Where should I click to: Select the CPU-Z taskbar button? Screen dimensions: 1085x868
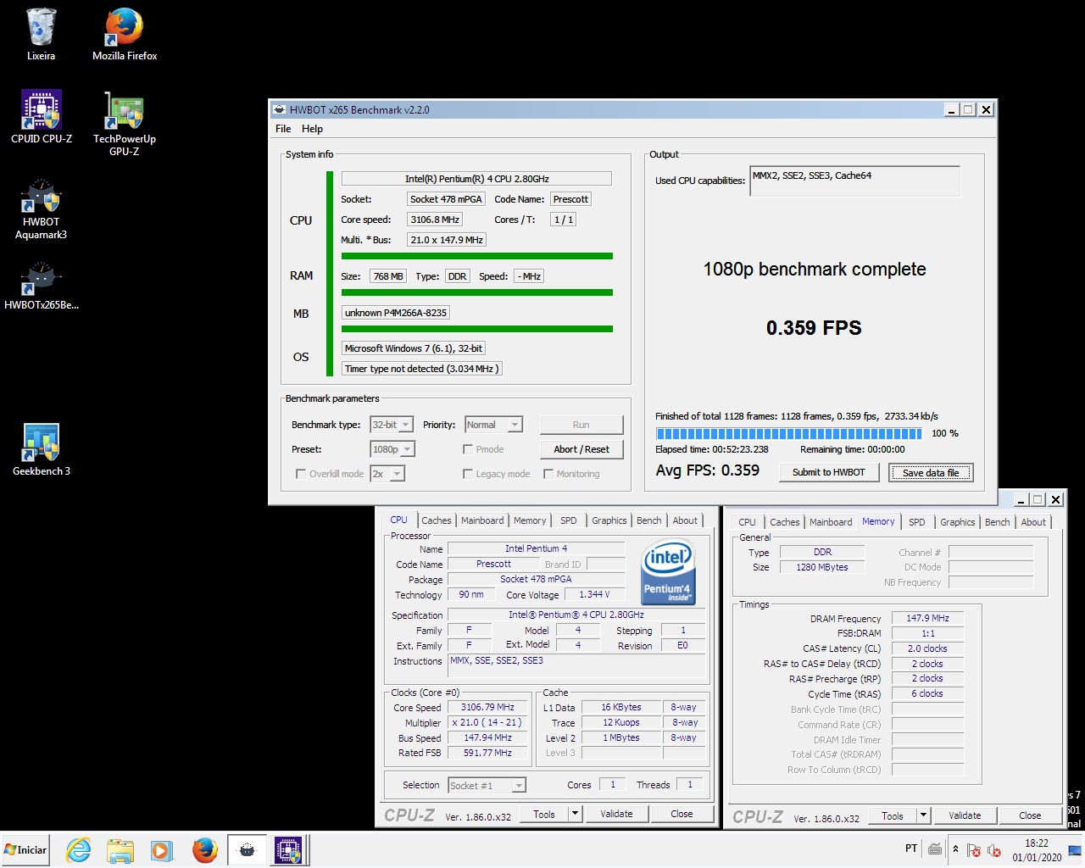(x=288, y=850)
